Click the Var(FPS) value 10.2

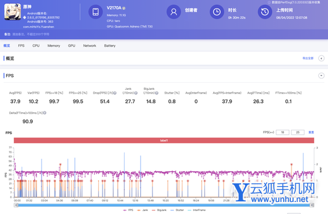point(33,102)
